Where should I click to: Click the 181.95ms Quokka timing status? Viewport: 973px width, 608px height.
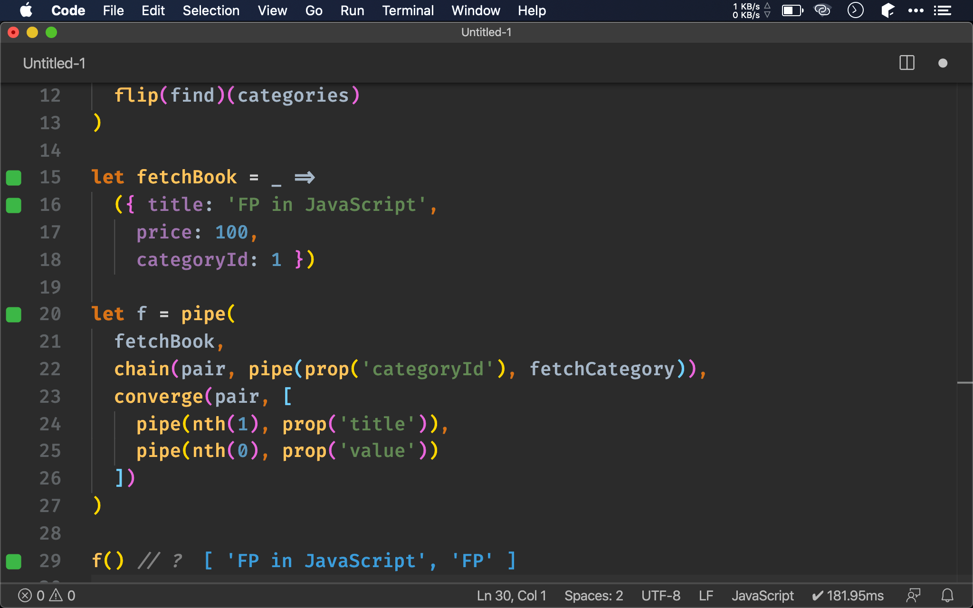pos(848,596)
